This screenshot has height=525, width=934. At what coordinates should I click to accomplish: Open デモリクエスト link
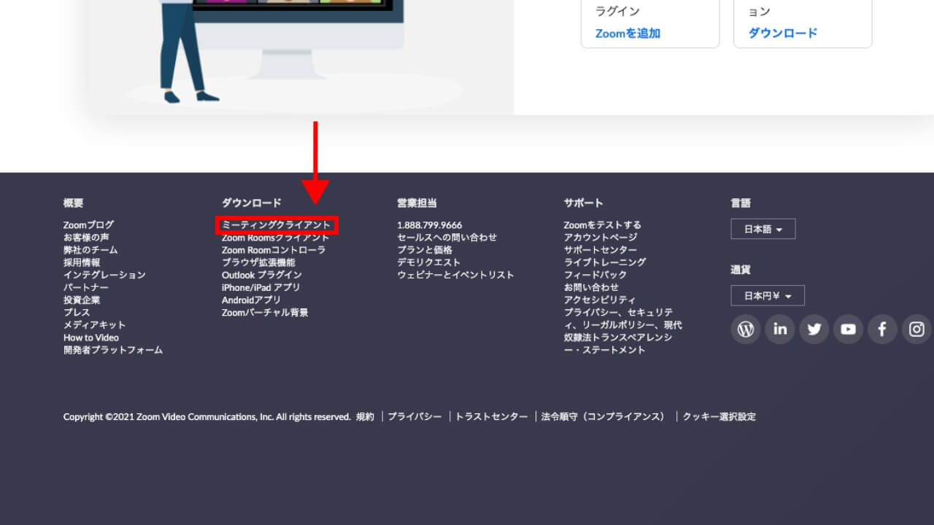(x=429, y=262)
